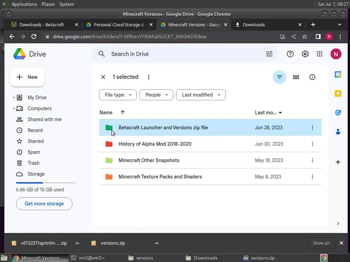Bookmark this page star
Screen dimensions: 350x262
click(x=305, y=37)
